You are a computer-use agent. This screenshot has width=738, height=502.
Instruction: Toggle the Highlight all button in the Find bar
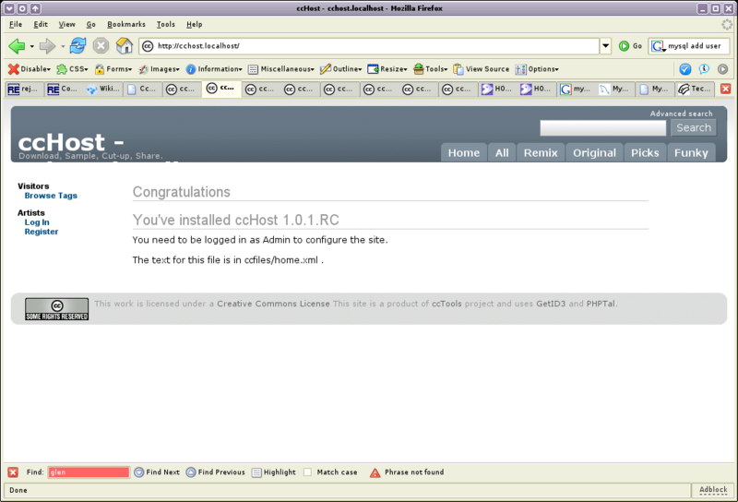pyautogui.click(x=274, y=472)
